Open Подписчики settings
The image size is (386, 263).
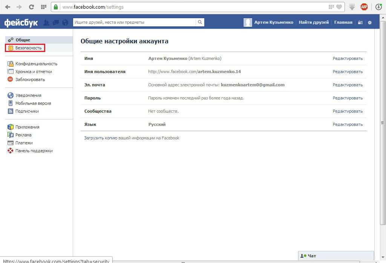27,111
